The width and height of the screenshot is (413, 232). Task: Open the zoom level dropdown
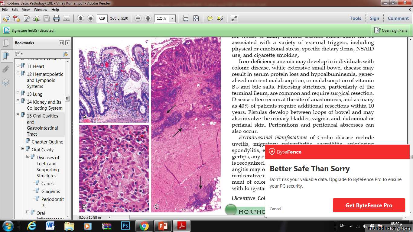click(x=172, y=18)
